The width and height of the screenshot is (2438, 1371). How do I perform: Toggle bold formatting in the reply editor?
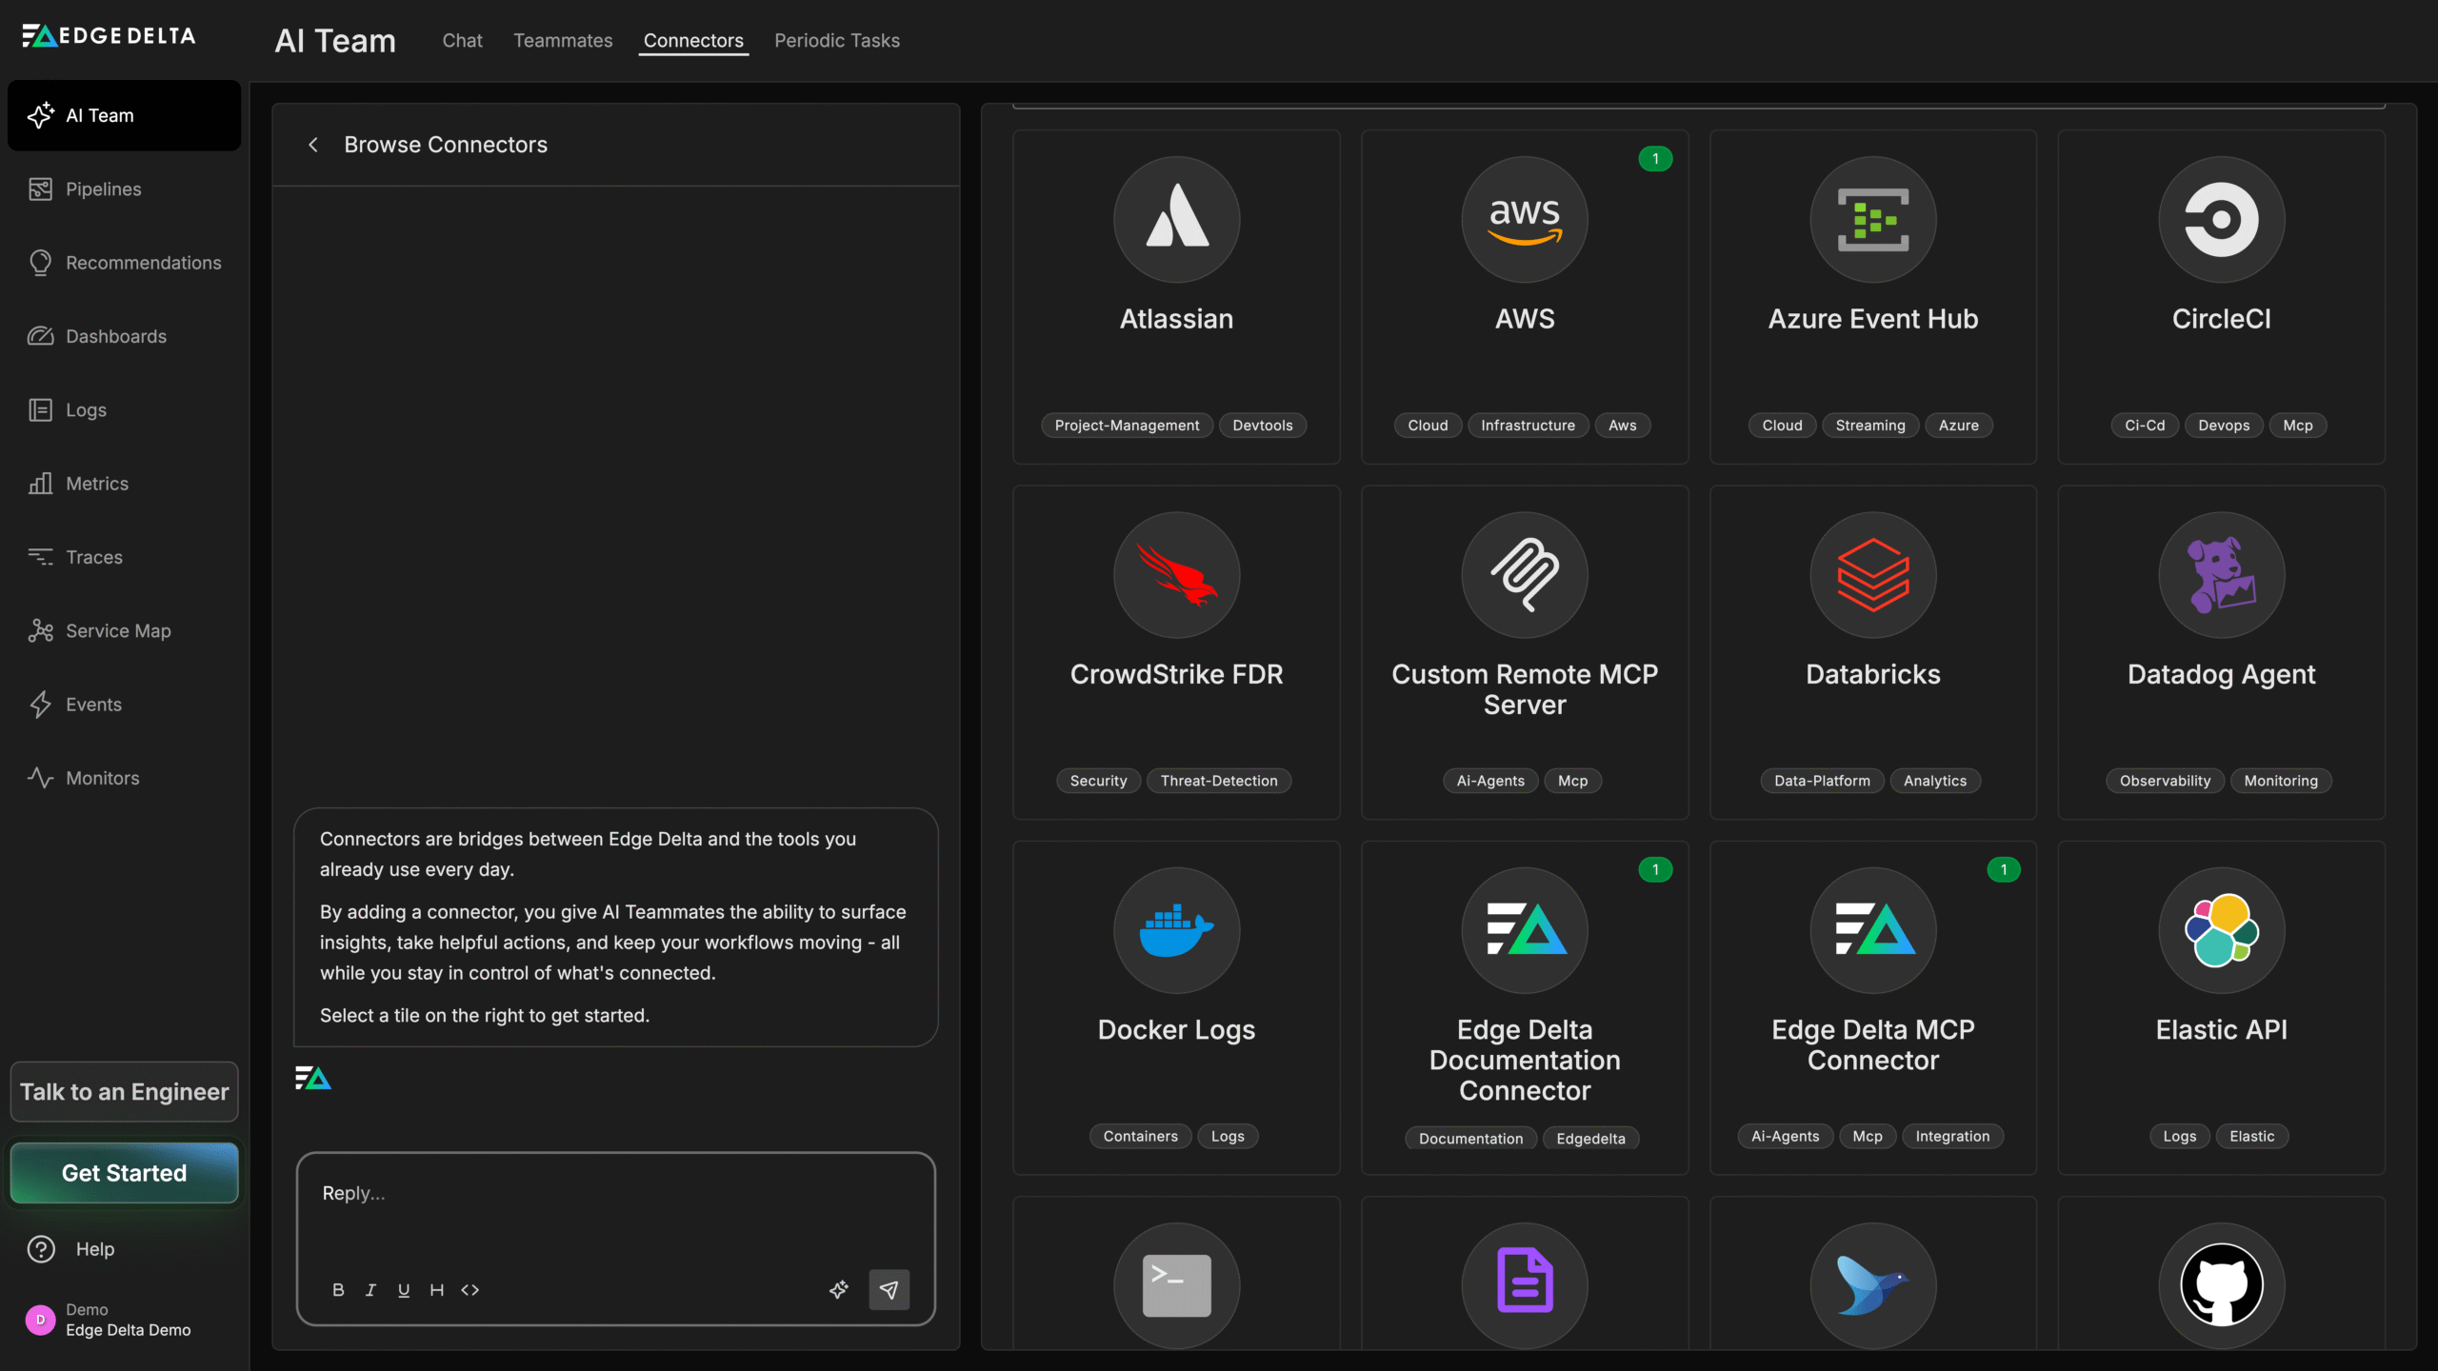click(x=338, y=1290)
